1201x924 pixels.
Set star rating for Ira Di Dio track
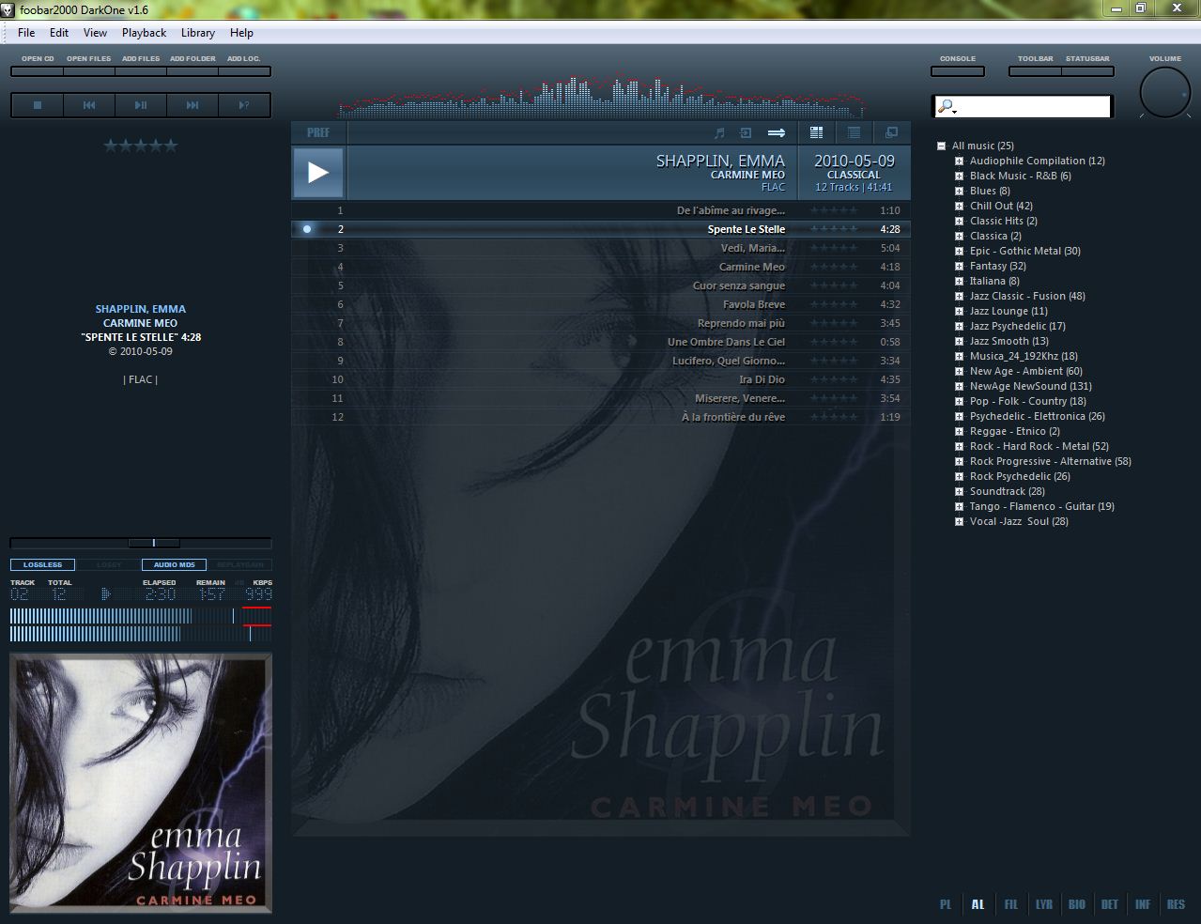tap(834, 379)
